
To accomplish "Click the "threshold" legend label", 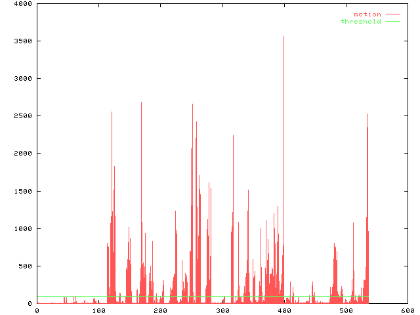I will point(360,22).
